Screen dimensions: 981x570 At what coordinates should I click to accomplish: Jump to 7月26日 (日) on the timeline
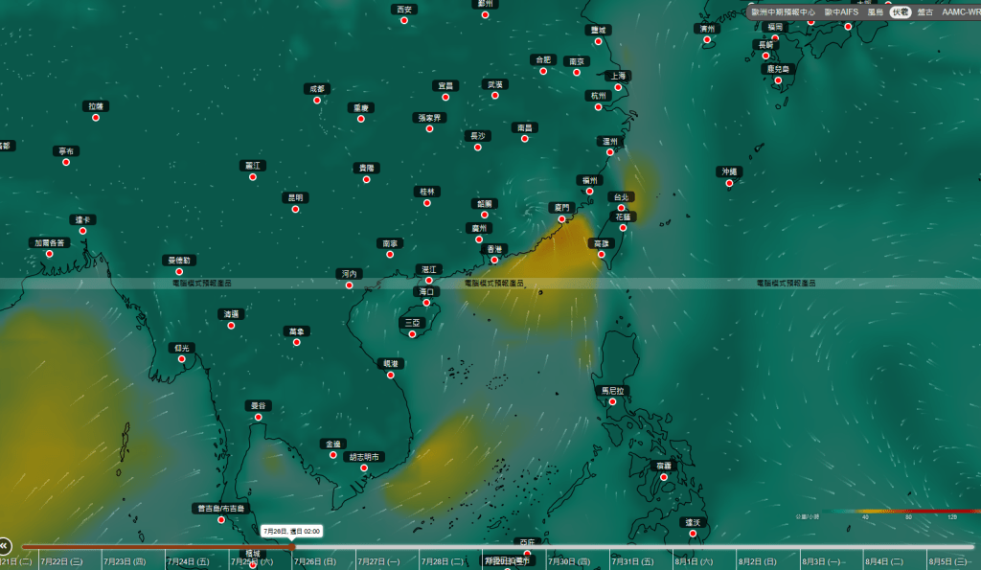pos(314,561)
